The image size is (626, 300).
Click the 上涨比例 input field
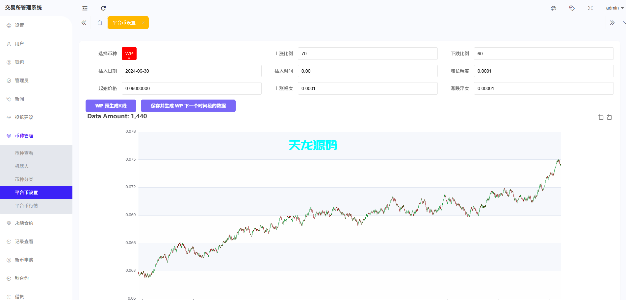[x=368, y=54]
